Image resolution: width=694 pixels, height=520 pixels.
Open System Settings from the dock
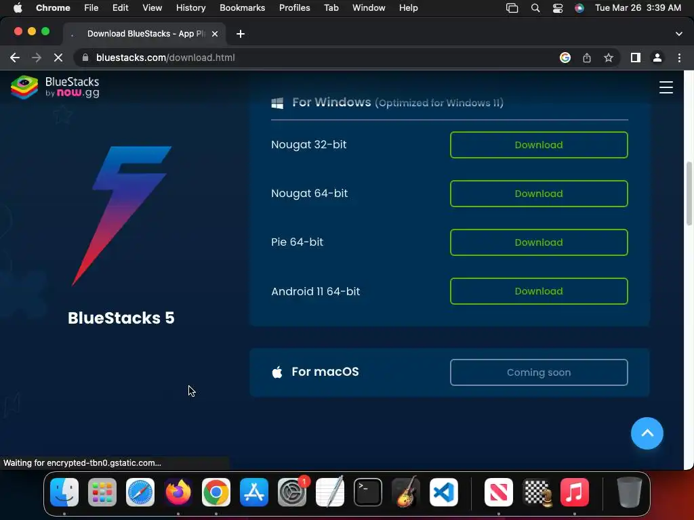(x=292, y=492)
